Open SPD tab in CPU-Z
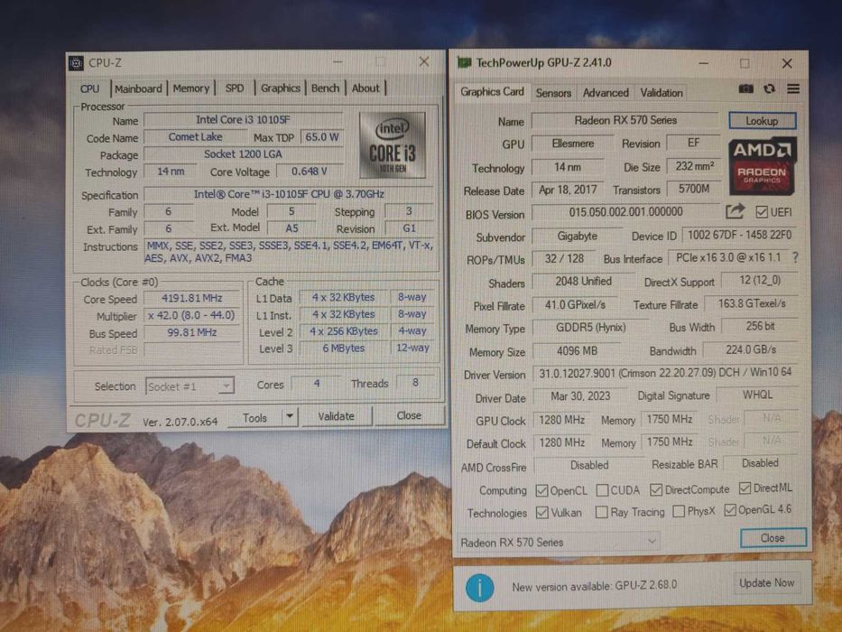Screen dimensions: 842x632 (235, 88)
